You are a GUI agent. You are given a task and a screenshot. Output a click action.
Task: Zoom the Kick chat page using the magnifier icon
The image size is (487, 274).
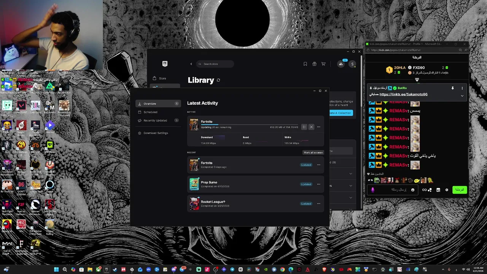tap(460, 50)
